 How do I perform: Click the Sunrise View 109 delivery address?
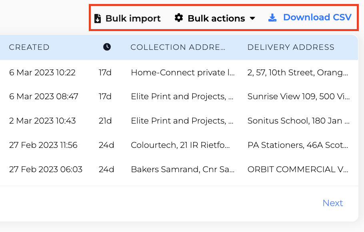click(x=298, y=96)
